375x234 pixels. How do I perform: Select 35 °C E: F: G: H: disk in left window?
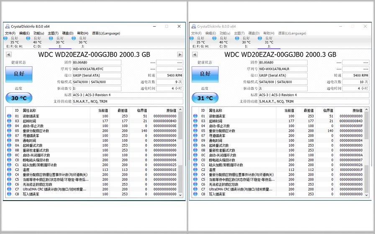click(x=14, y=42)
